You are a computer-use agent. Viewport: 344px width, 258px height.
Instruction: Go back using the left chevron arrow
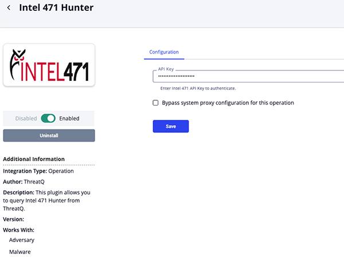pos(9,9)
